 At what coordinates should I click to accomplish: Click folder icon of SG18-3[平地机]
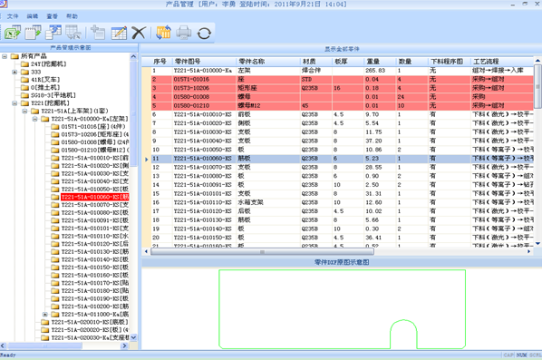pyautogui.click(x=24, y=95)
